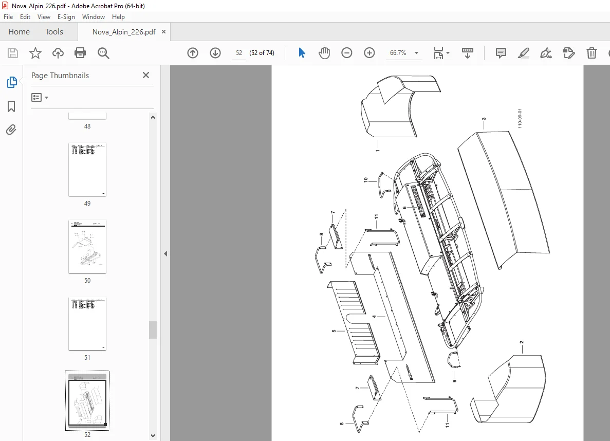Open the Help menu
The height and width of the screenshot is (441, 610).
coord(118,17)
